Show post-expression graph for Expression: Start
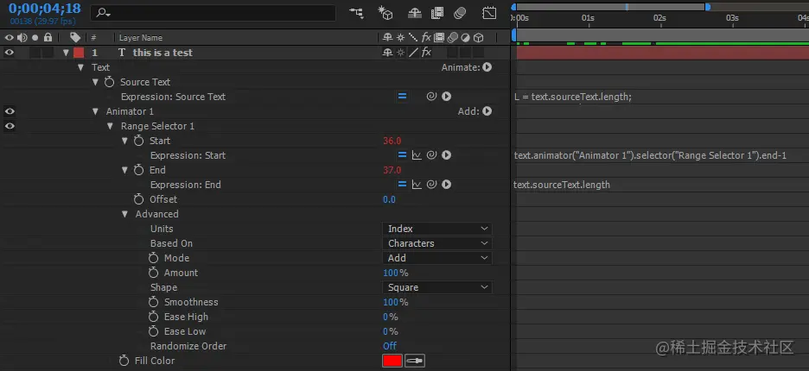 click(417, 155)
